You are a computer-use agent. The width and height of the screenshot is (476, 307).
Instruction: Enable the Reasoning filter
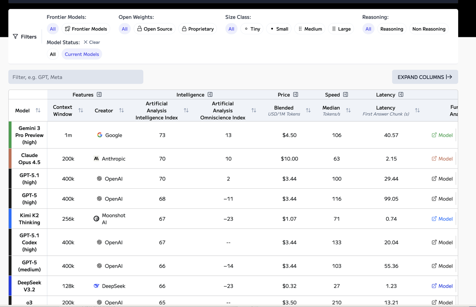point(392,29)
